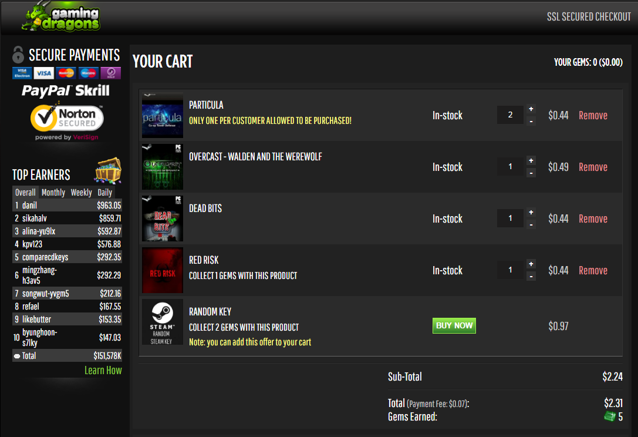Click the green gem icon near Gems Earned
The height and width of the screenshot is (437, 638).
click(609, 416)
